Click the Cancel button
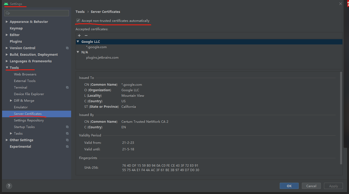 click(311, 186)
